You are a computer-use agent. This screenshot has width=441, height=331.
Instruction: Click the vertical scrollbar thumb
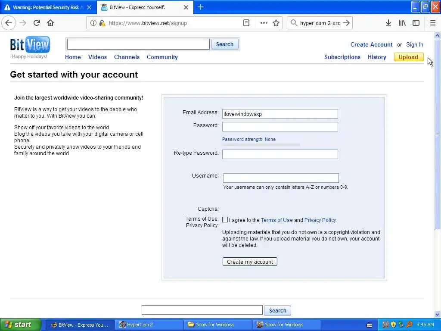coord(437,134)
